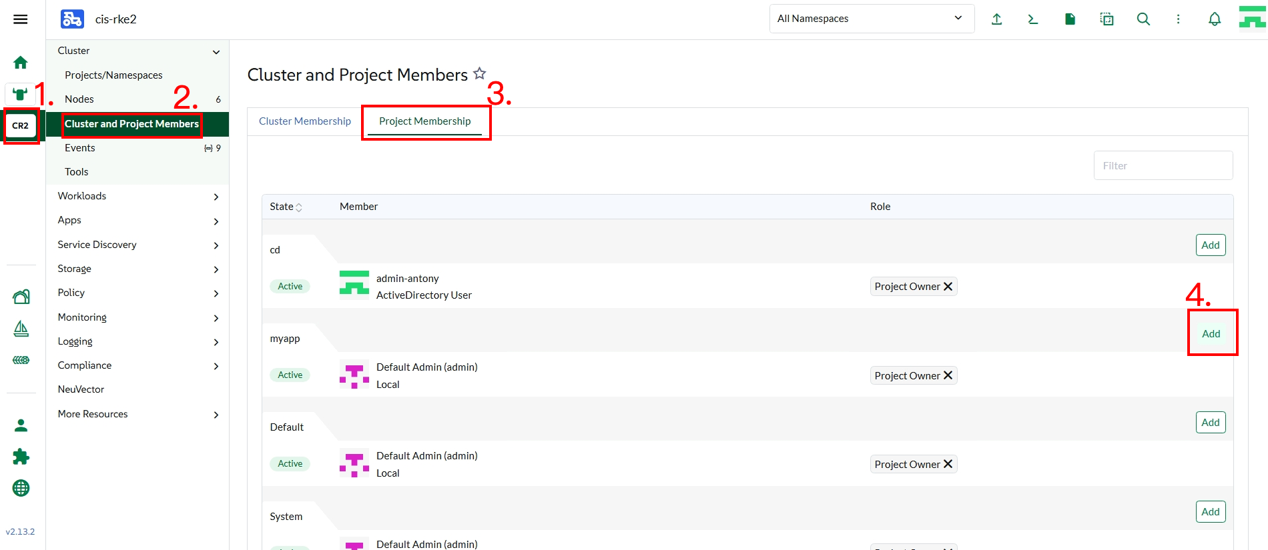Add a member to the System project
1268x550 pixels.
tap(1211, 511)
